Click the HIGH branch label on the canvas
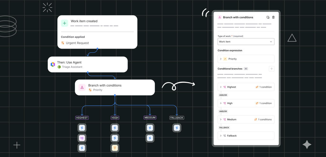 [x=115, y=118]
